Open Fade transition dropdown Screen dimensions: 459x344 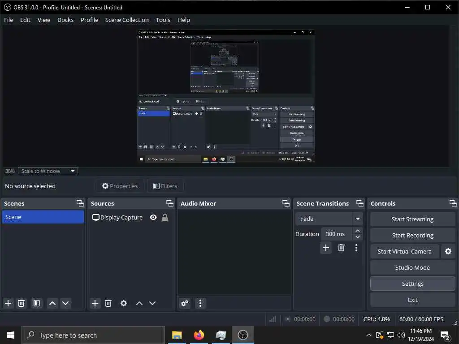329,219
